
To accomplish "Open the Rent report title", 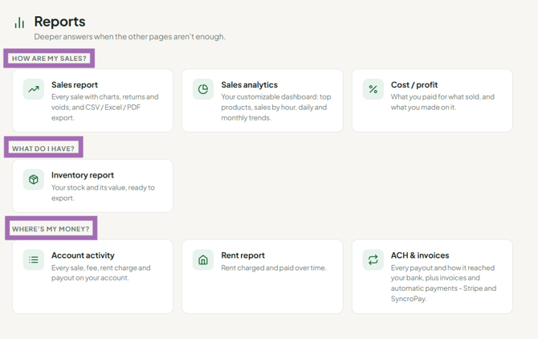I will tap(243, 255).
